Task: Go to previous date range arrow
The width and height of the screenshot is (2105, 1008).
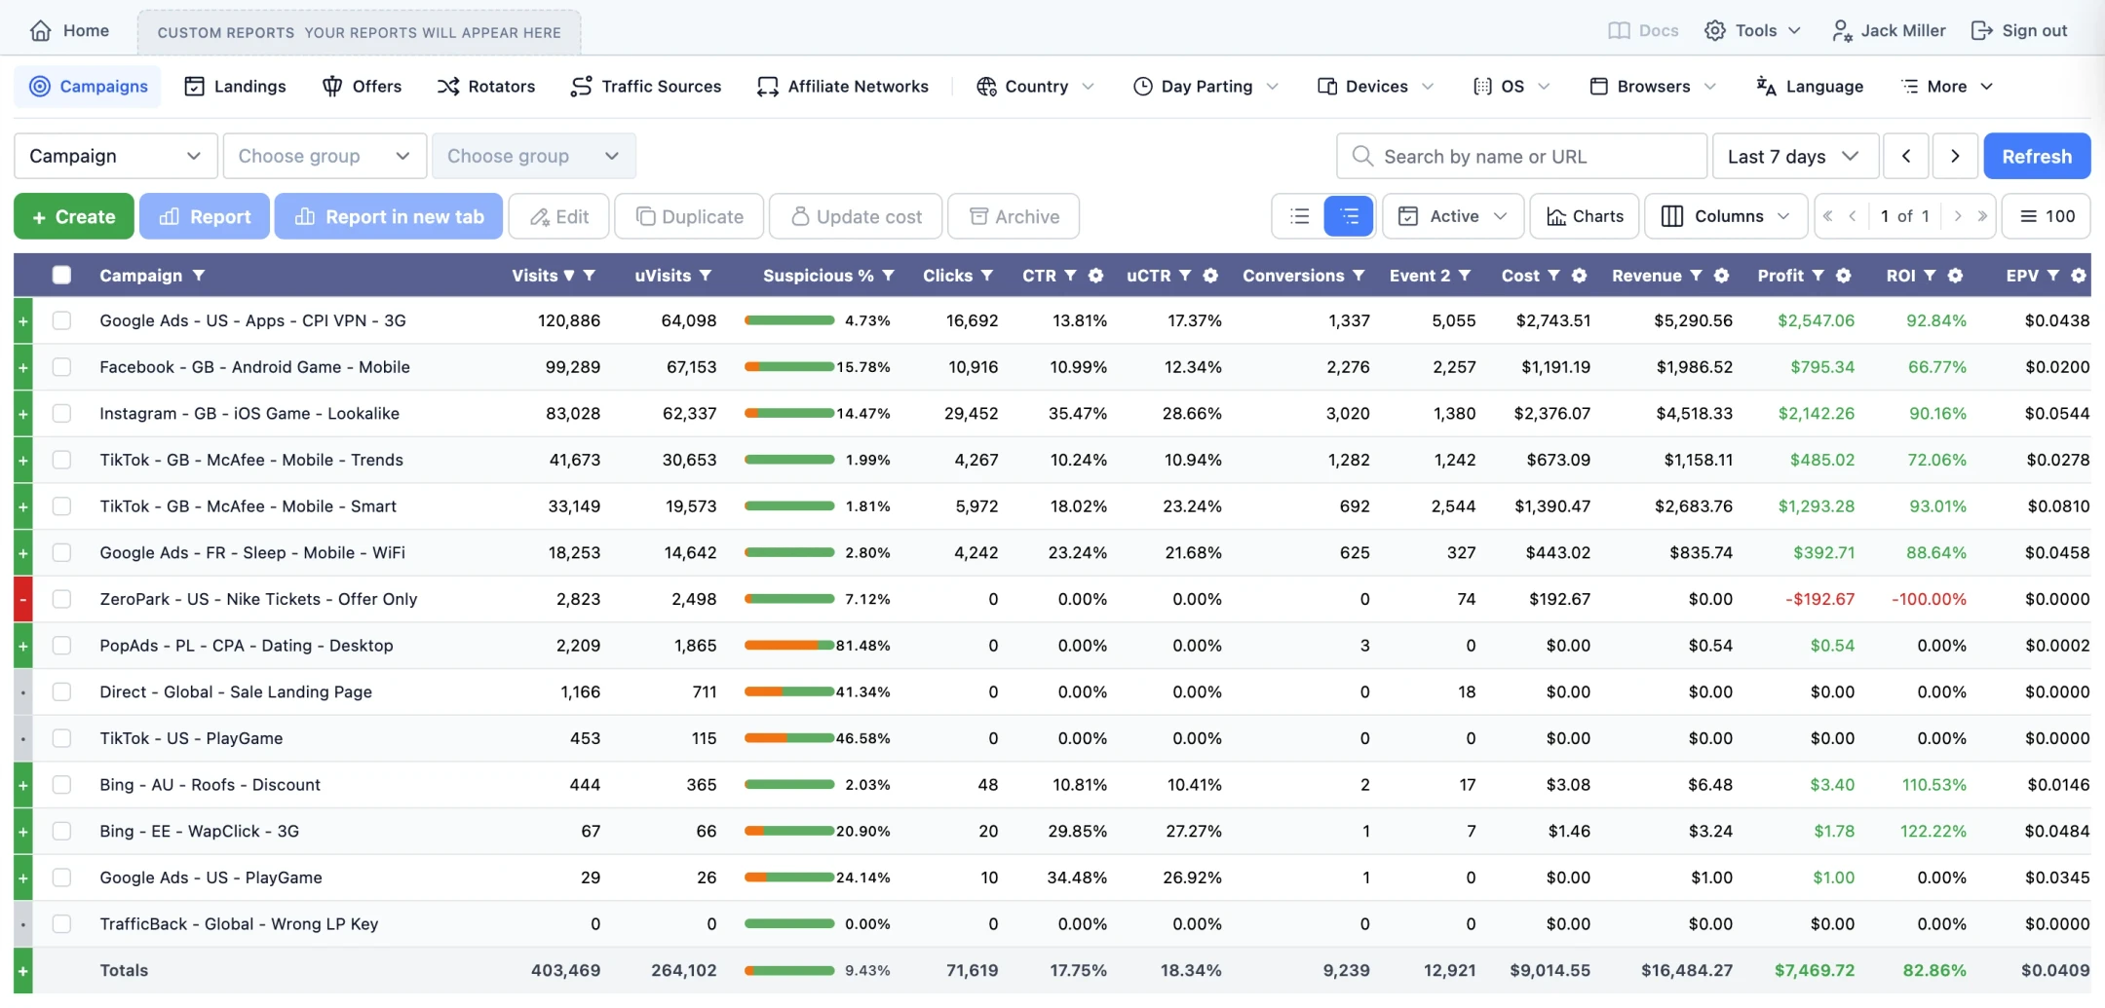Action: (x=1906, y=156)
